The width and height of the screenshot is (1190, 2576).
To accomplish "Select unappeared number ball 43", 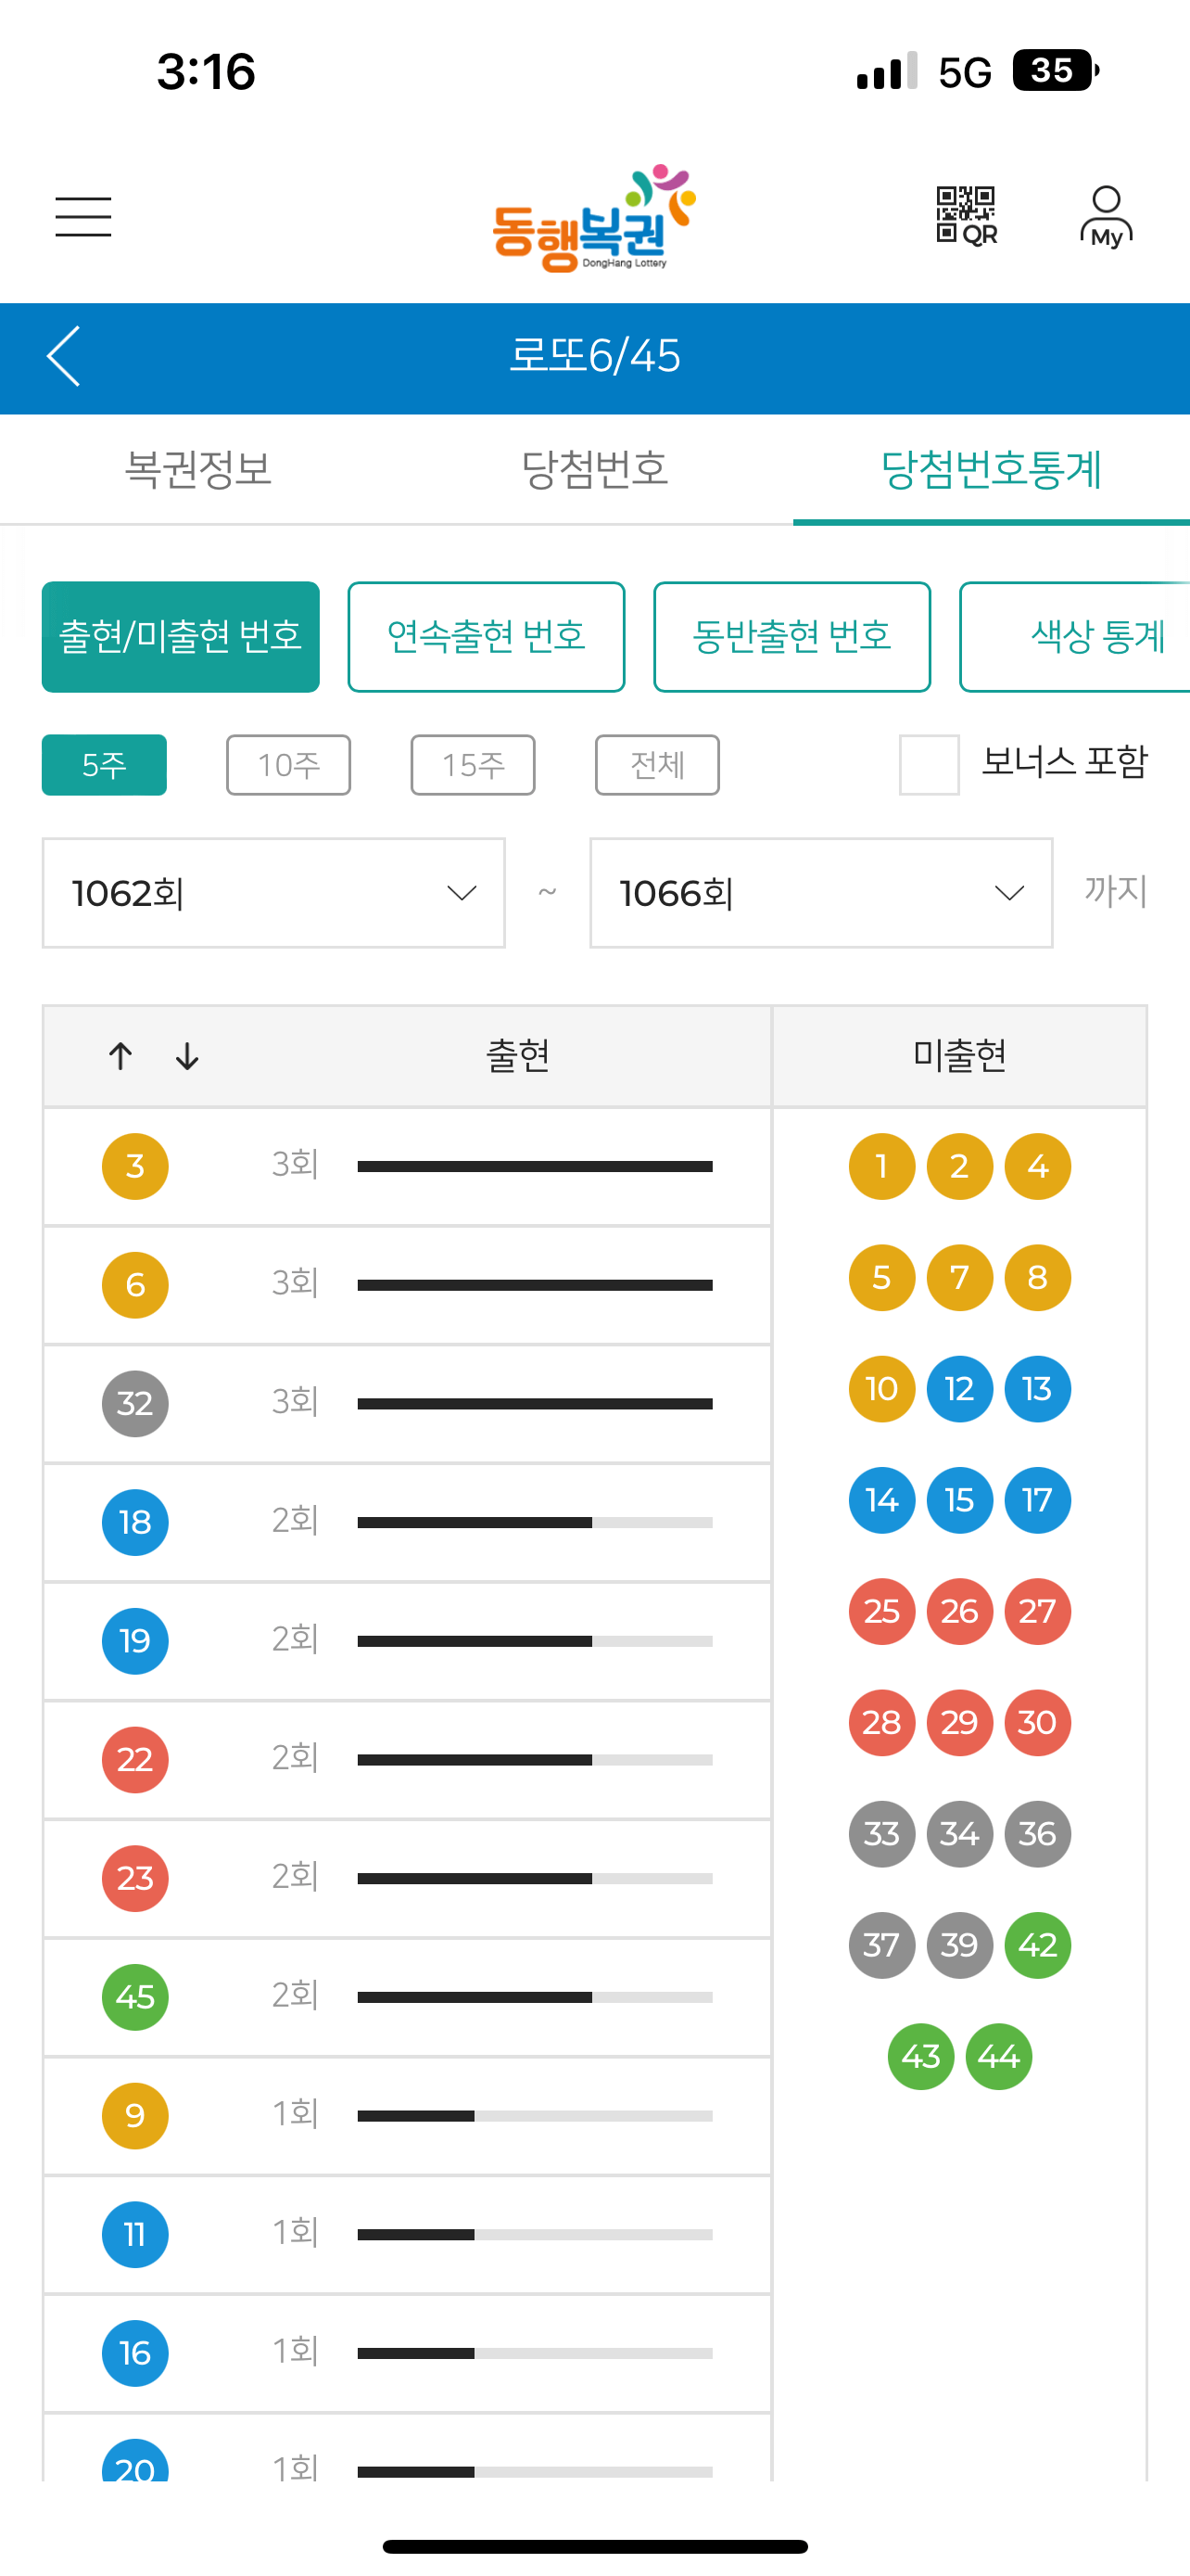I will tap(921, 2057).
